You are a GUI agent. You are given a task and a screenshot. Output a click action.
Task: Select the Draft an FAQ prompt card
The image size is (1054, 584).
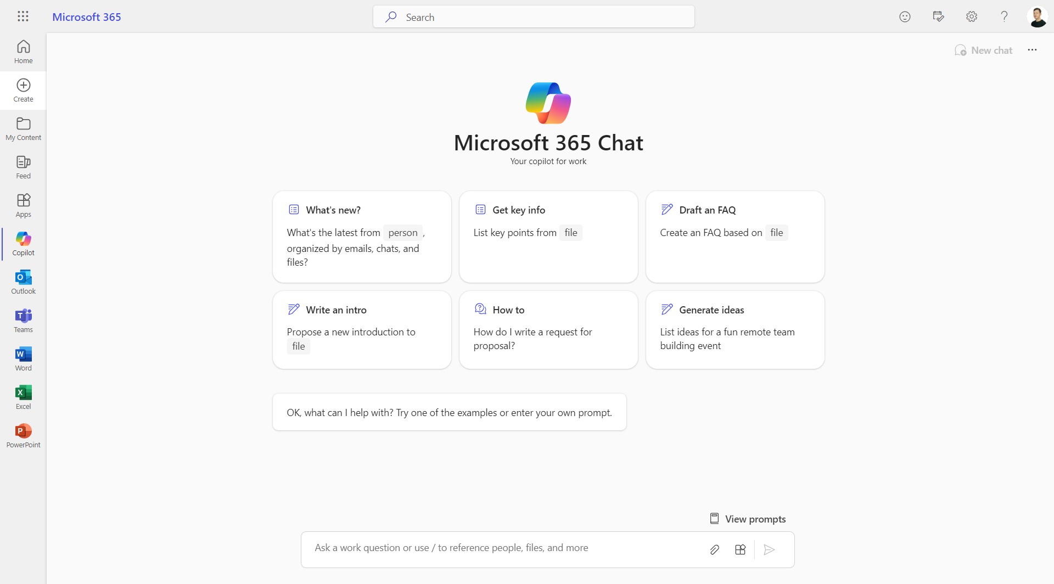735,237
